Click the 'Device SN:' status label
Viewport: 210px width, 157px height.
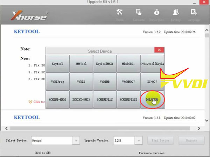pyautogui.click(x=43, y=153)
